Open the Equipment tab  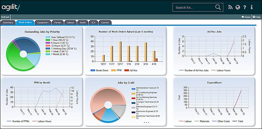[x=43, y=23]
